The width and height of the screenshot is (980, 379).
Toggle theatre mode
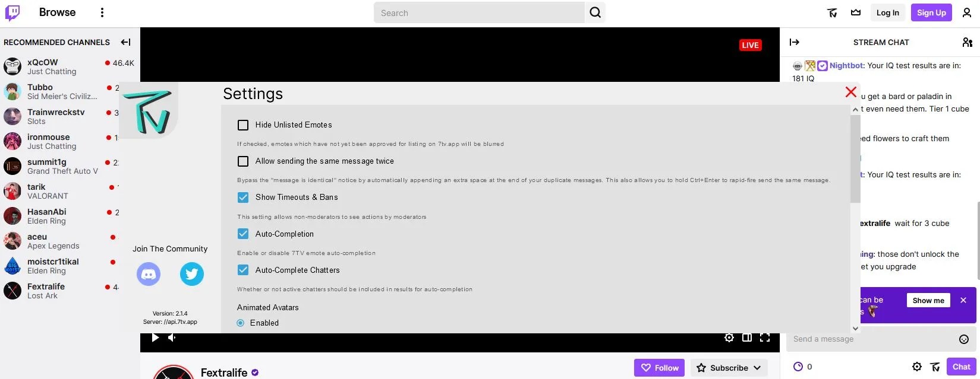point(747,337)
